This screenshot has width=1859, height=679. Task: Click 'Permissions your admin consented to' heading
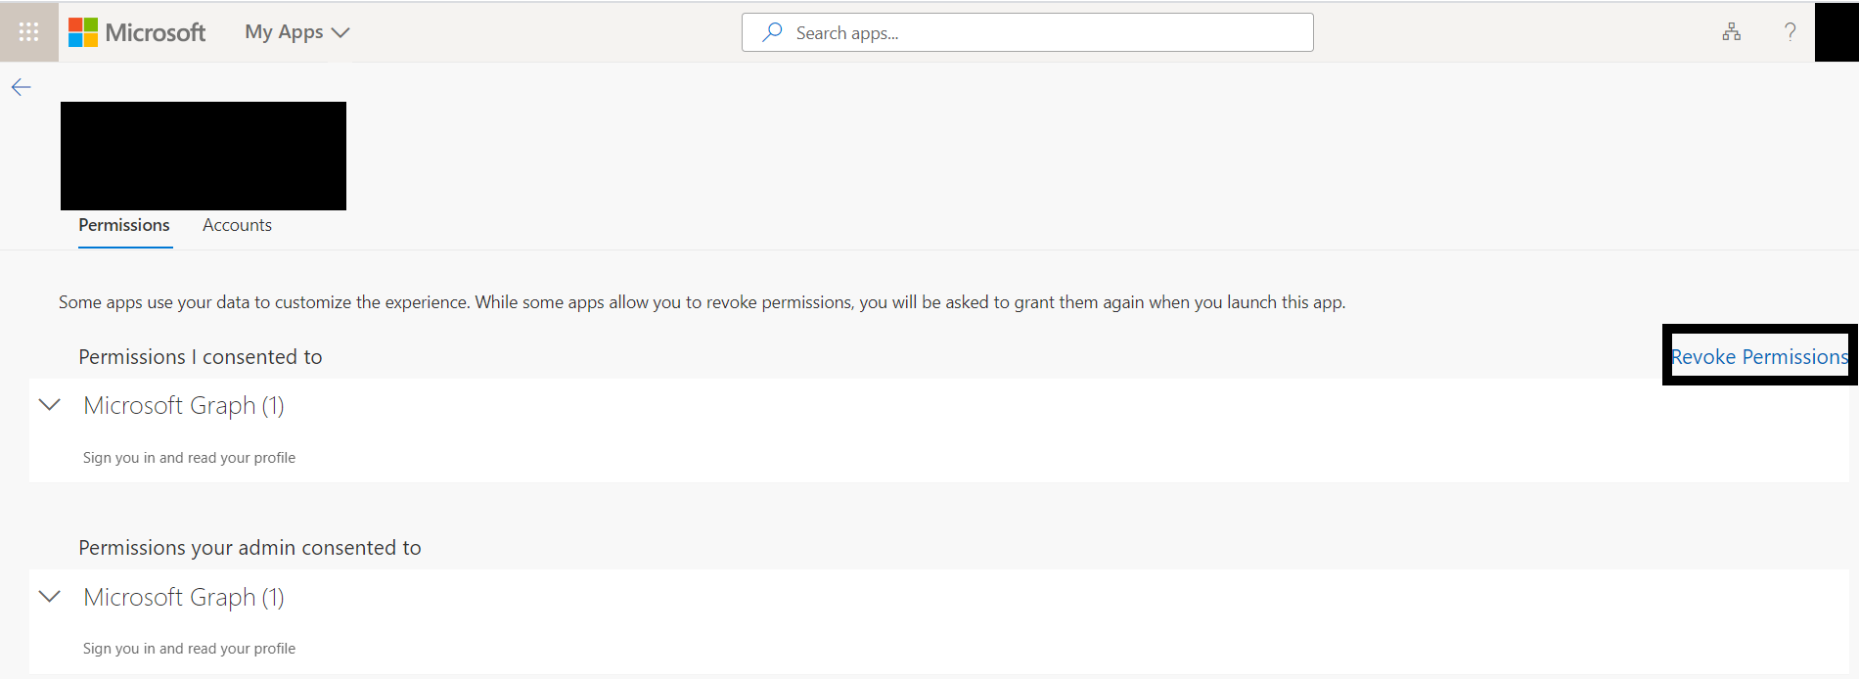249,548
